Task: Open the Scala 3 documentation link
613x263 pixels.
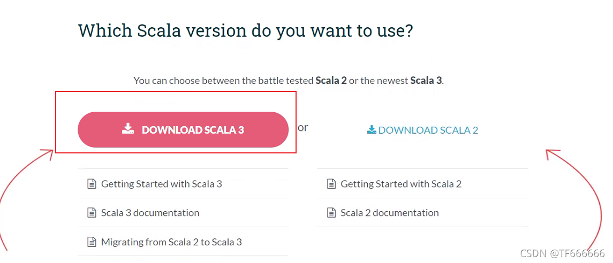Action: point(150,213)
